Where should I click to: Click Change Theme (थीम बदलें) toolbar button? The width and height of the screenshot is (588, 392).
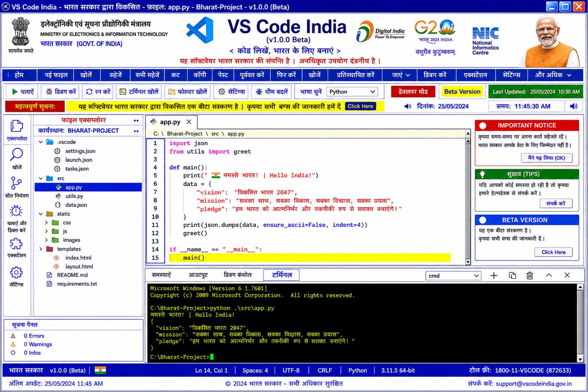271,92
